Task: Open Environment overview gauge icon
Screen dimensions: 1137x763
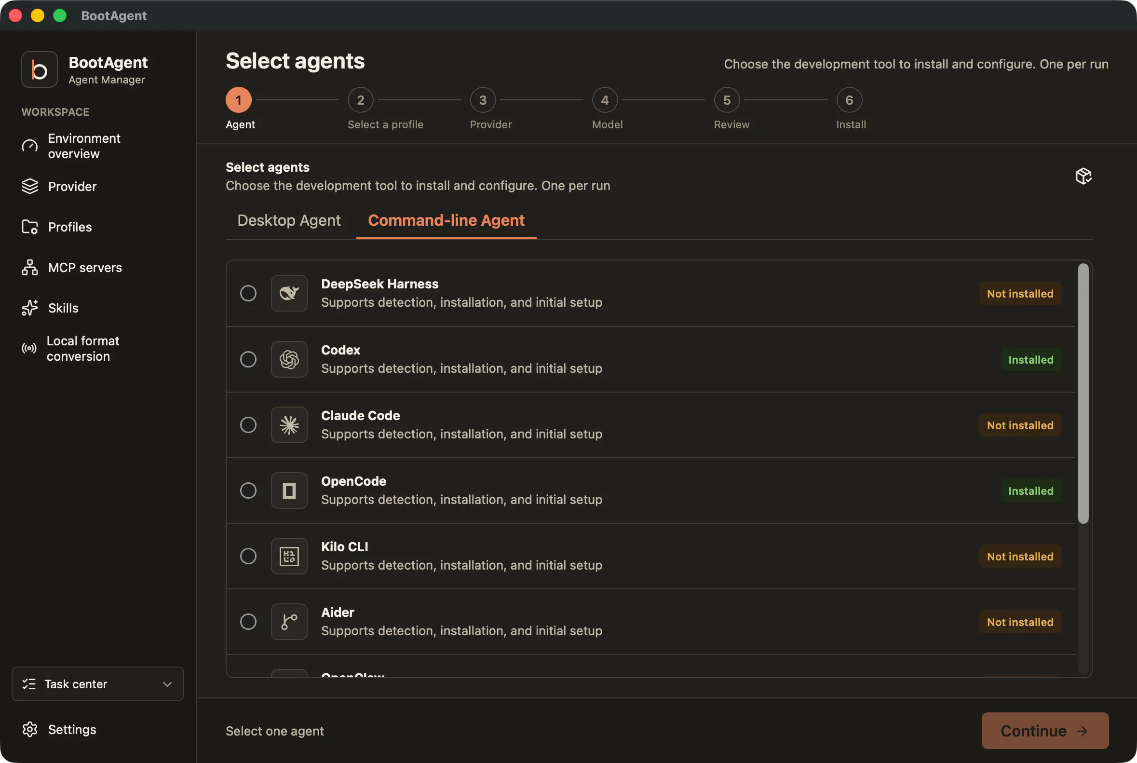Action: click(30, 146)
